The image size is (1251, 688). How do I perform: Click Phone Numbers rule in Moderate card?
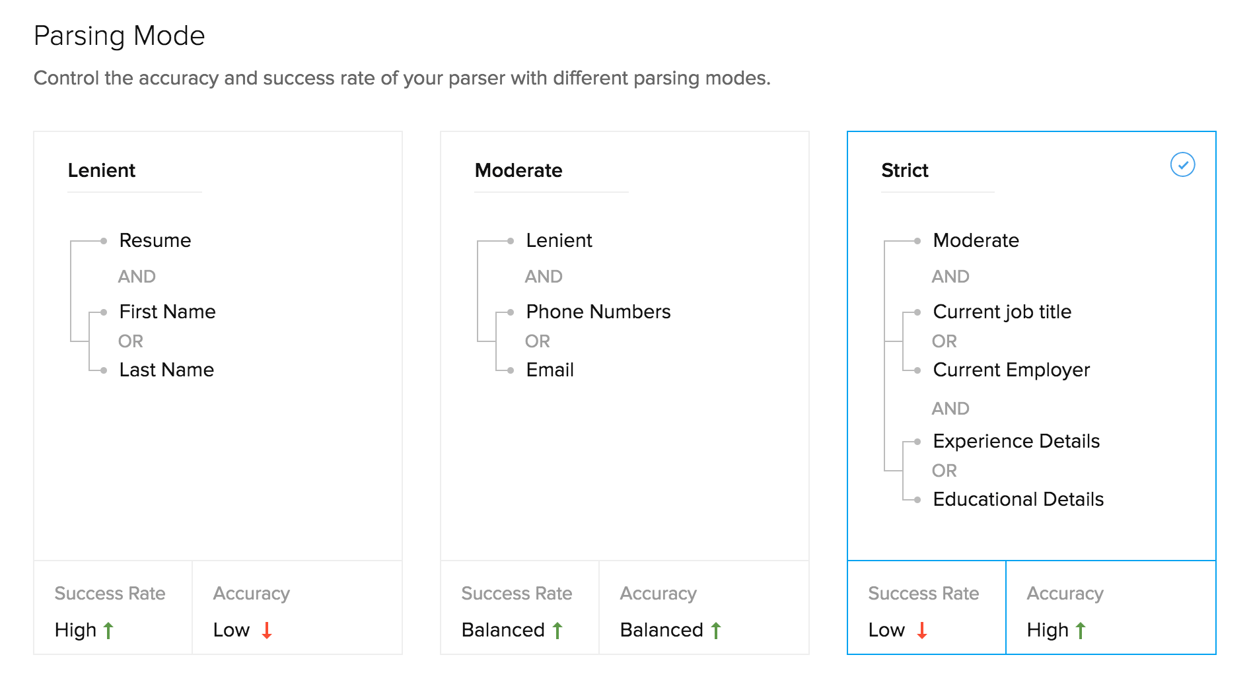click(x=598, y=312)
